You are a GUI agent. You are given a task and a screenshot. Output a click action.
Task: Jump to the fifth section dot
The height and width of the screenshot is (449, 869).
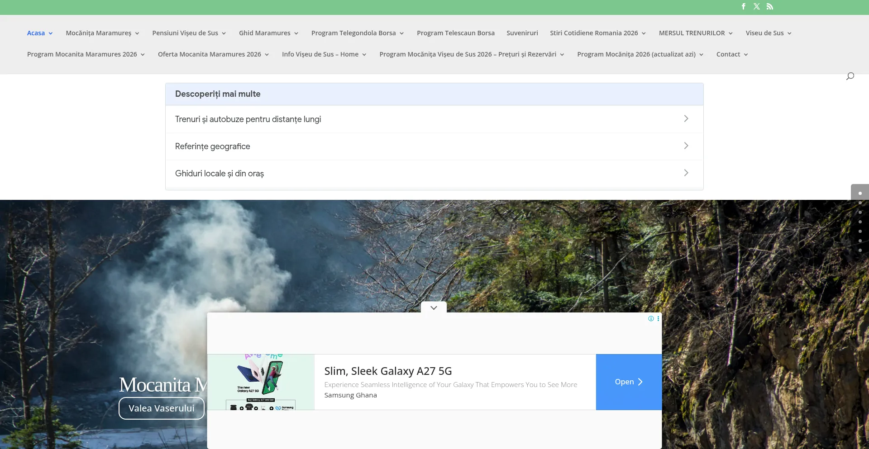coord(860,232)
